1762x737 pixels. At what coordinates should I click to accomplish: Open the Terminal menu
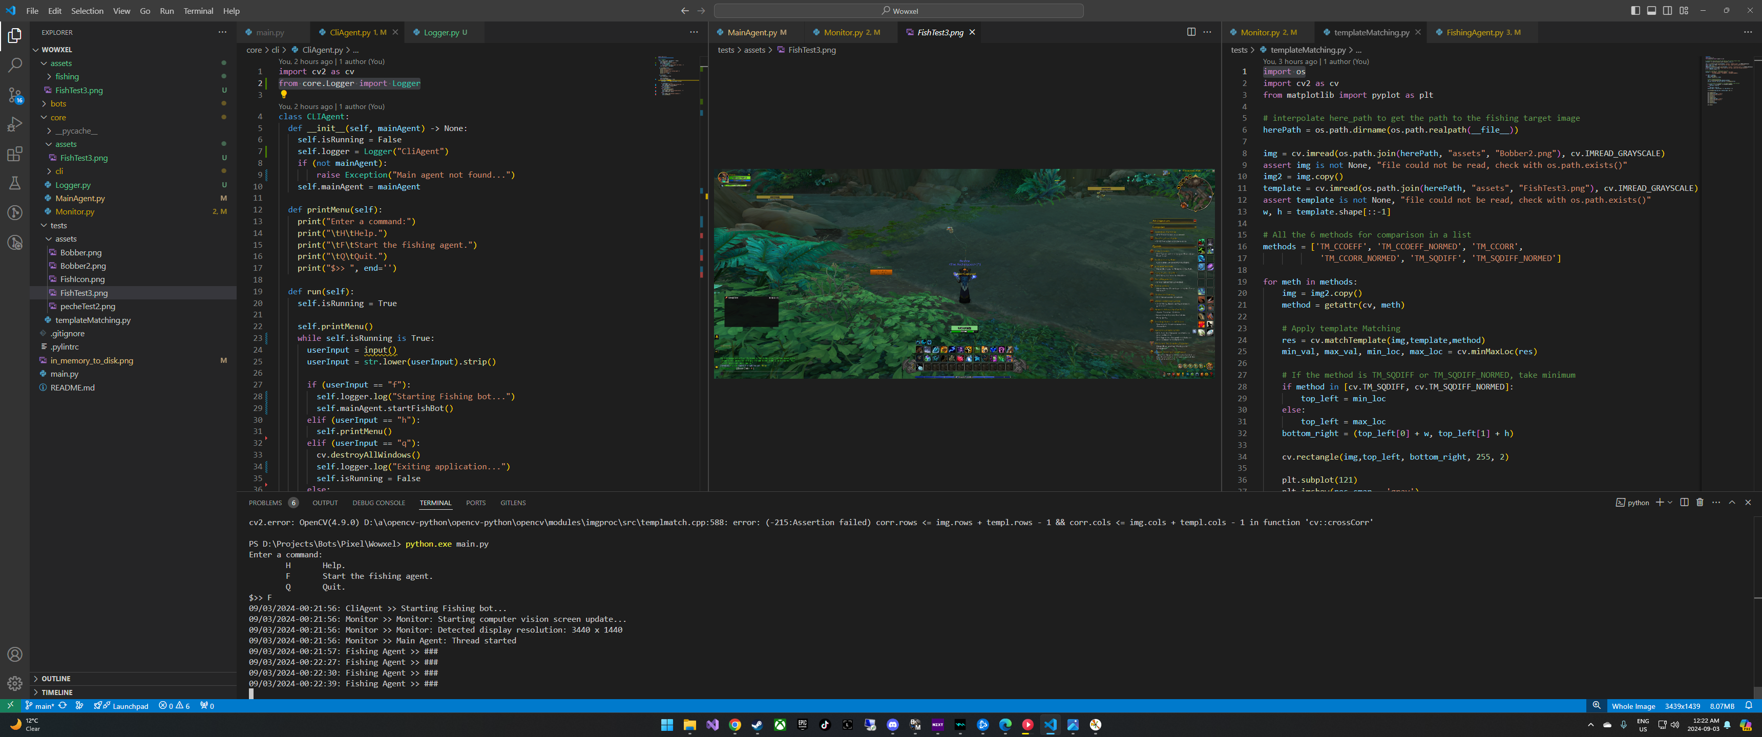tap(198, 11)
